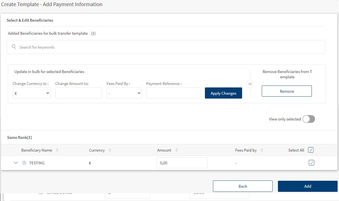Click Remove to remove beneficiaries from template

click(287, 91)
